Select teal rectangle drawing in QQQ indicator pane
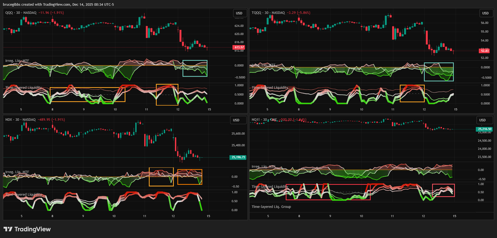 coord(195,61)
